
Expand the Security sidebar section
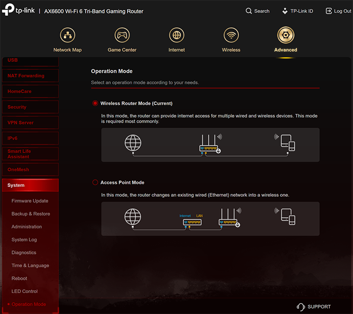[x=29, y=107]
